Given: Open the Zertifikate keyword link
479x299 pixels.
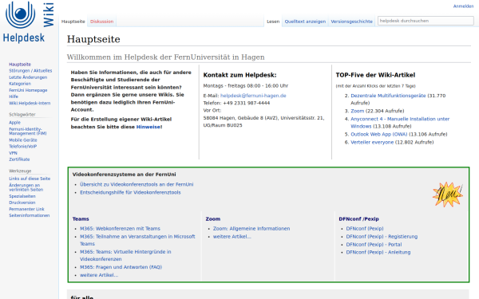Looking at the screenshot, I should coord(19,159).
